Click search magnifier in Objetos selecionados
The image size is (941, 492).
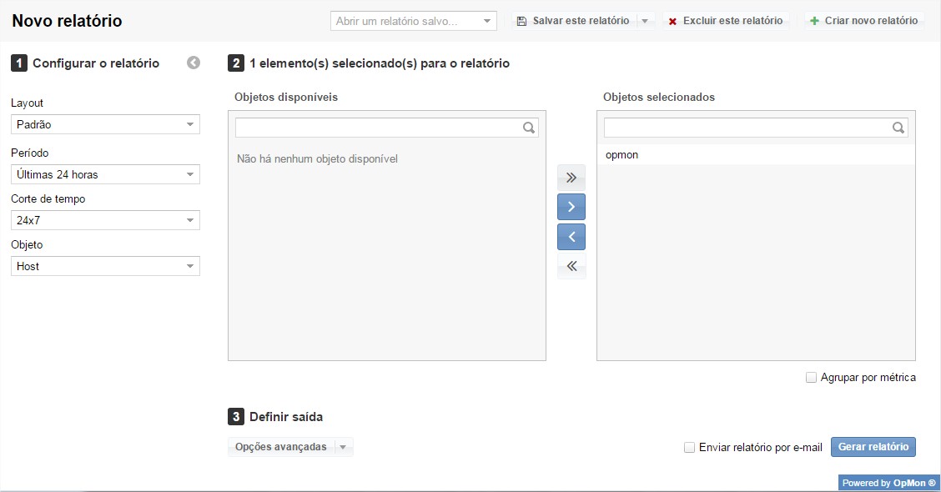pyautogui.click(x=898, y=128)
